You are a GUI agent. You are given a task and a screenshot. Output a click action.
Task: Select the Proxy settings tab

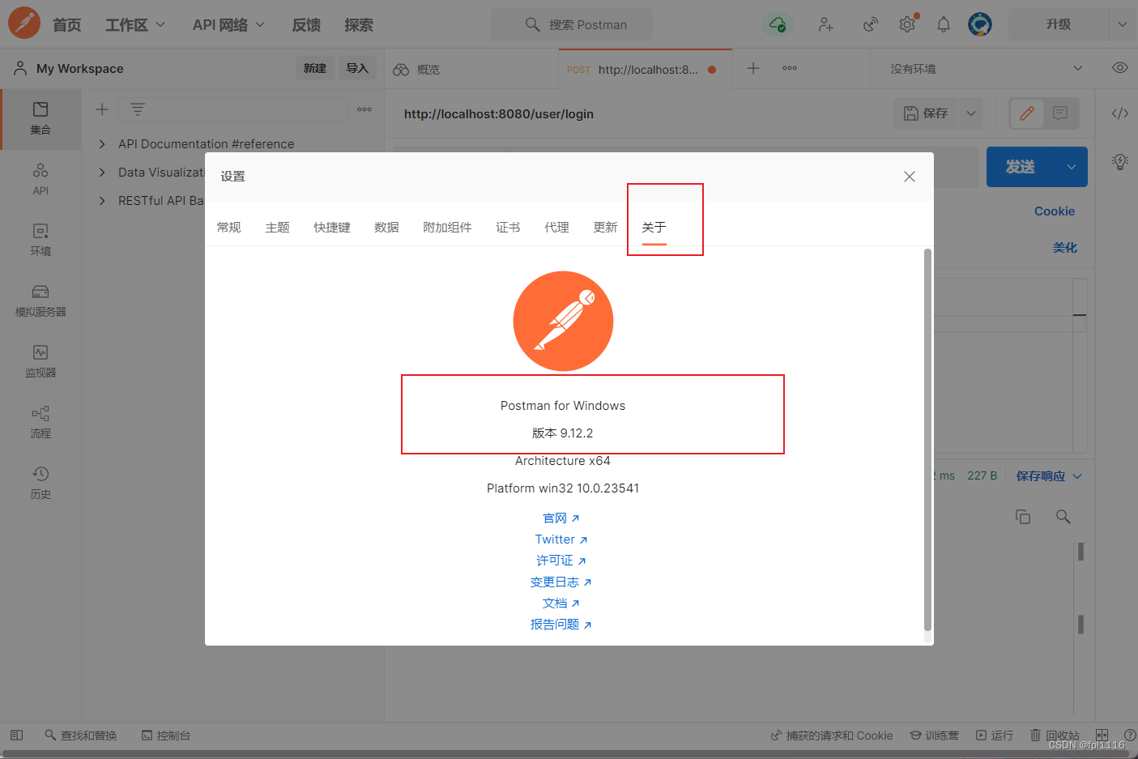(557, 228)
